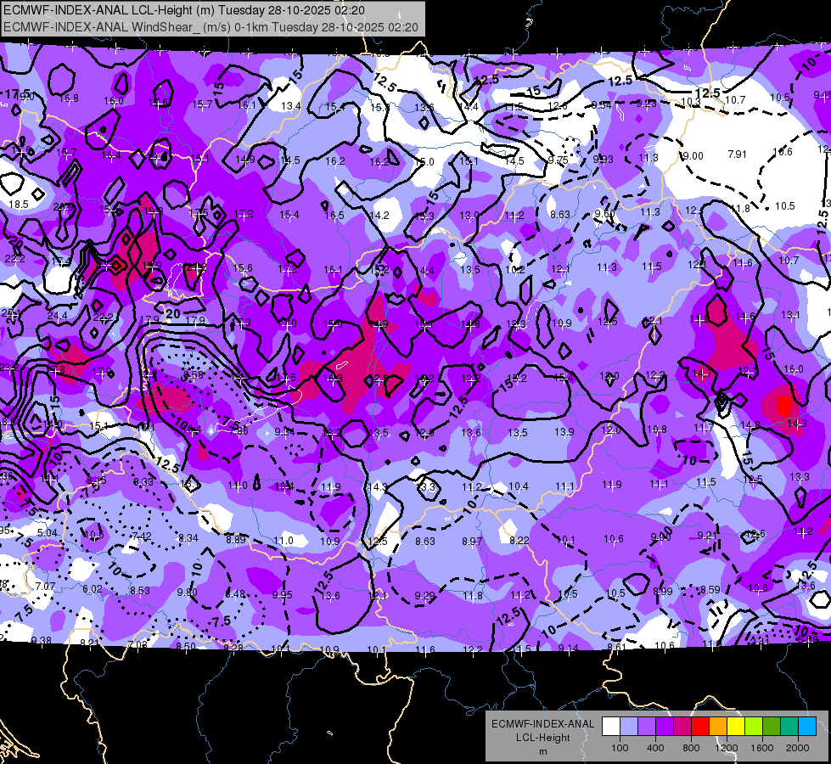The width and height of the screenshot is (831, 764).
Task: Click the wind shear value 8.97
Action: coord(472,542)
